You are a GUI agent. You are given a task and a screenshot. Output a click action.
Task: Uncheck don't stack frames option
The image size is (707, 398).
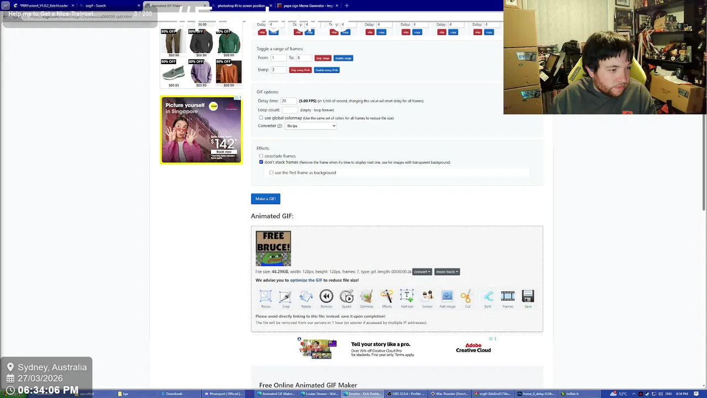pos(261,162)
